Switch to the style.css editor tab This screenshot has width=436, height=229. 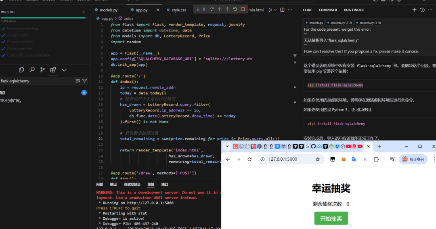(x=178, y=10)
